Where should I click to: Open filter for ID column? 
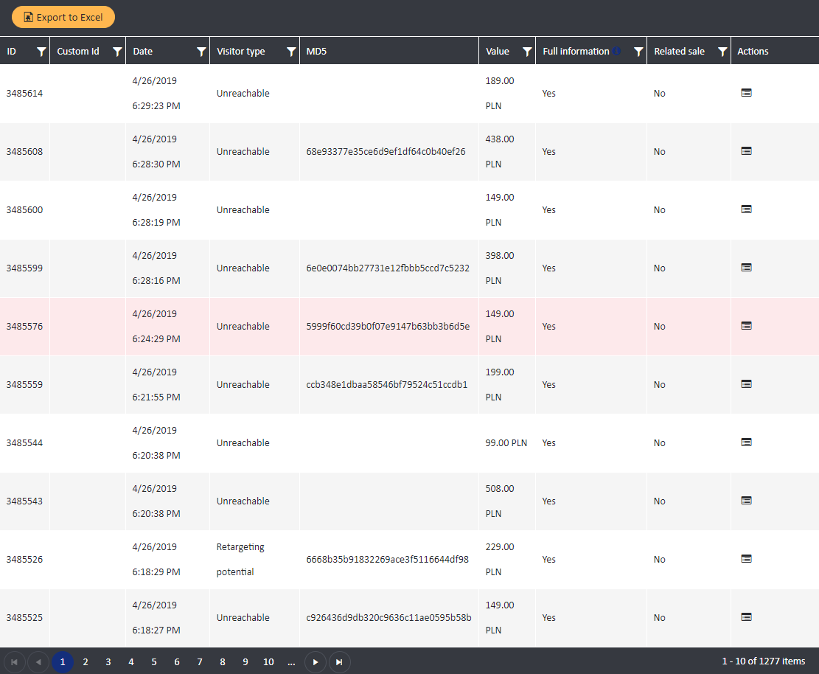(x=41, y=52)
